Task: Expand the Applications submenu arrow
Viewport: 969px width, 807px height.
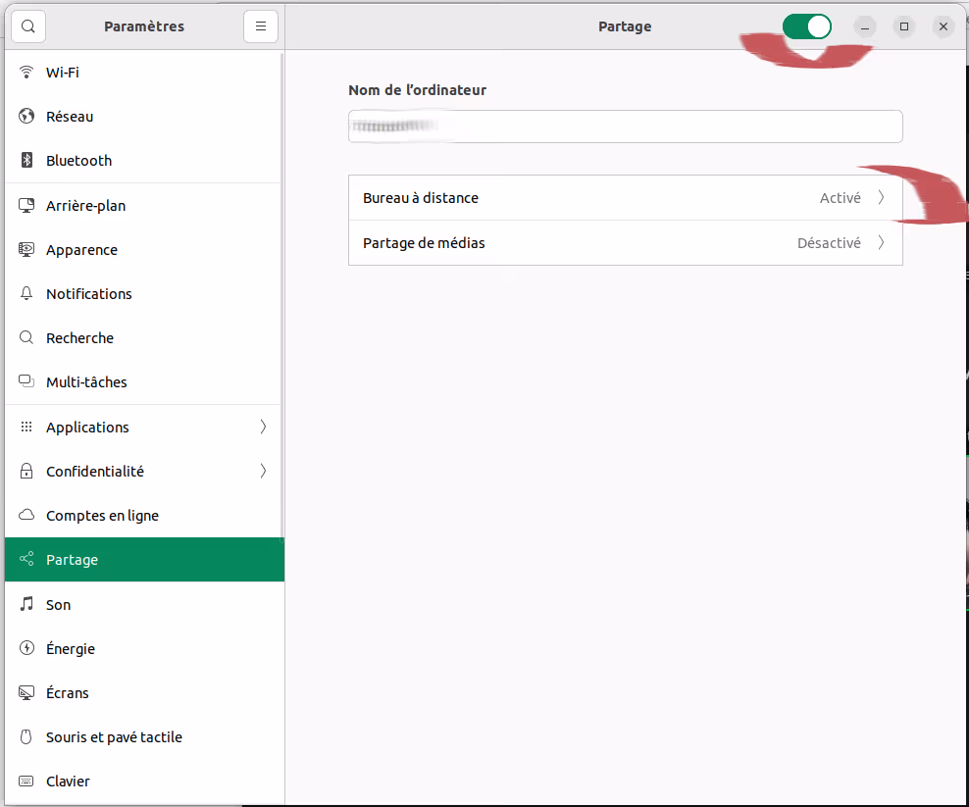Action: tap(263, 428)
